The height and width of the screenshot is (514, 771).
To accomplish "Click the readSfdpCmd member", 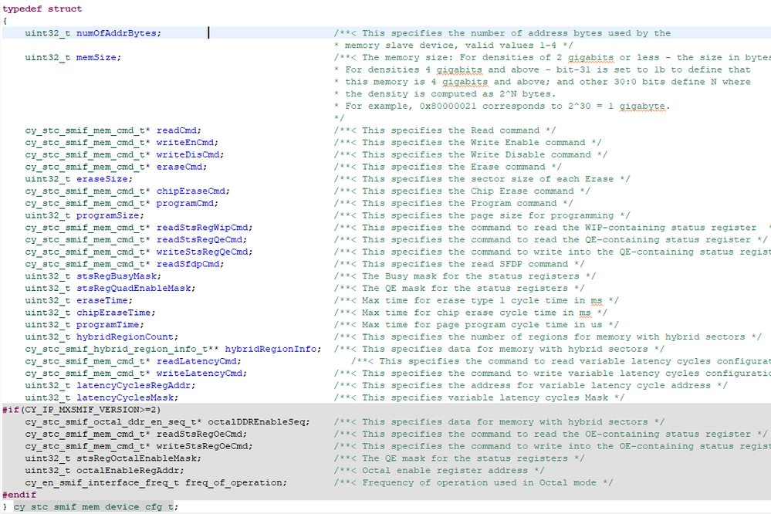I will coord(188,264).
